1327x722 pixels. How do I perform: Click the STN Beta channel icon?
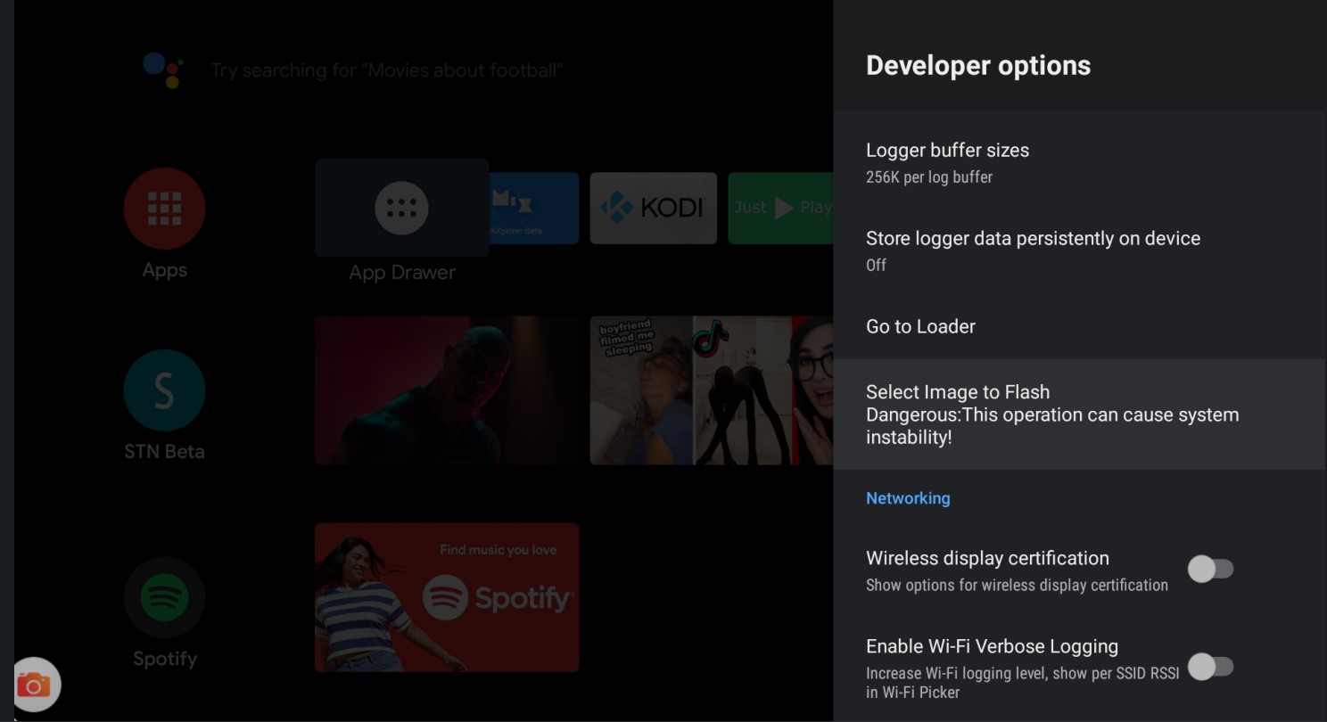[x=164, y=390]
